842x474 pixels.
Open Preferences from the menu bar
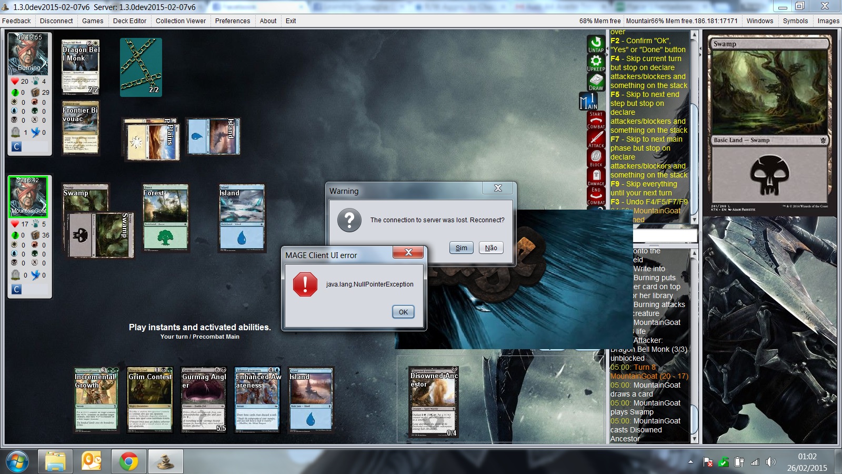(233, 21)
